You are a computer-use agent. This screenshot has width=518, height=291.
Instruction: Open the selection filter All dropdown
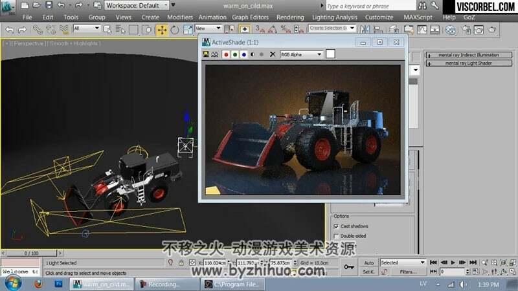coord(87,28)
